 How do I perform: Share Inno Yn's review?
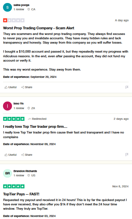(x=27, y=155)
